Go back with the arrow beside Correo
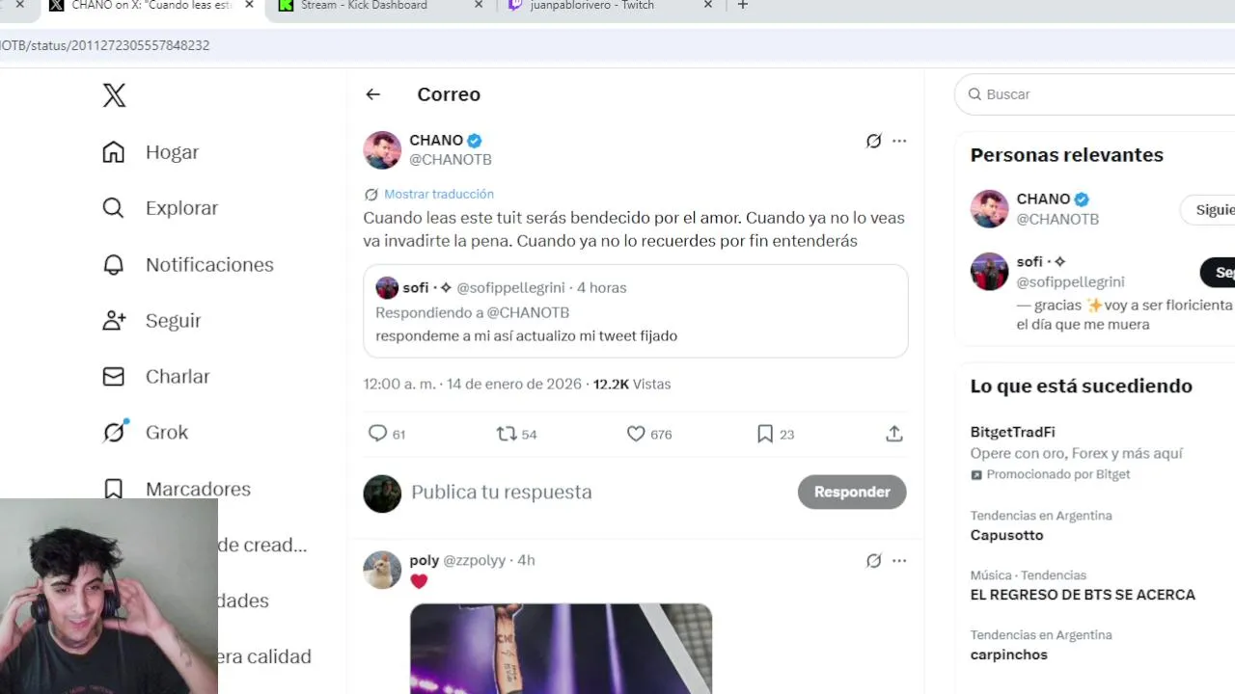 coord(372,94)
